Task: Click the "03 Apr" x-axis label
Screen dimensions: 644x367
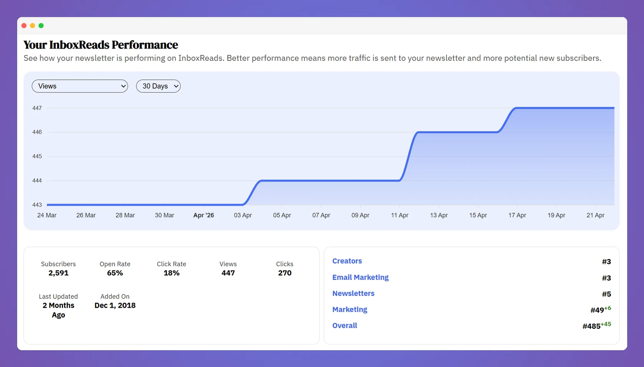Action: pos(243,215)
